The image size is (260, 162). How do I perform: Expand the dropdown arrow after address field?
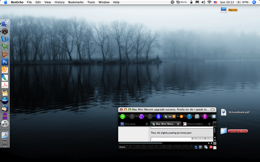(x=177, y=117)
